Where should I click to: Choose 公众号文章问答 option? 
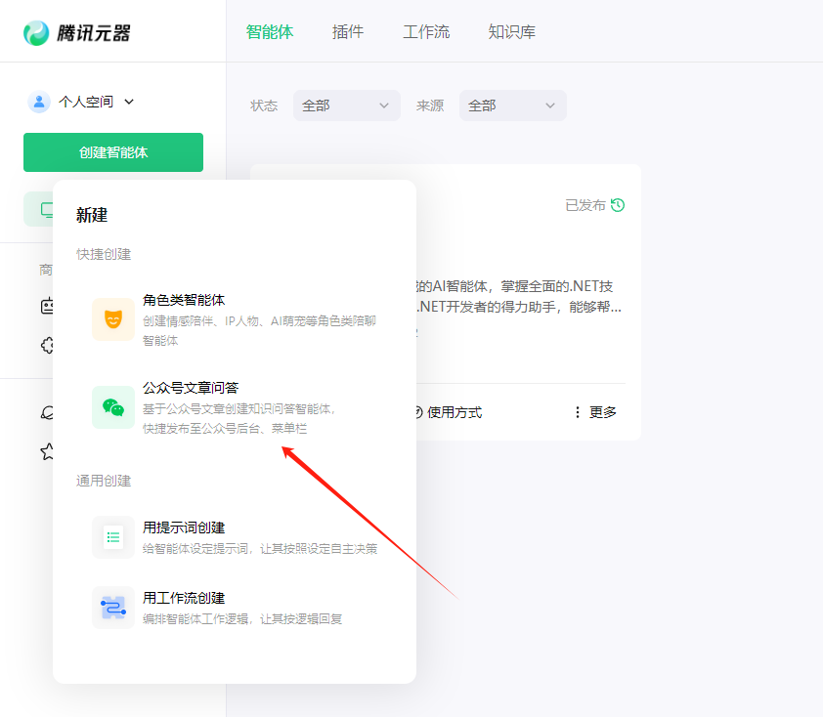235,407
